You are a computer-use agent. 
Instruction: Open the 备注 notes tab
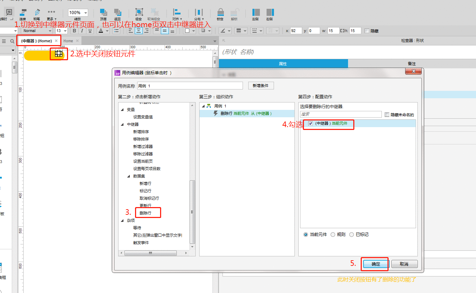[x=412, y=63]
